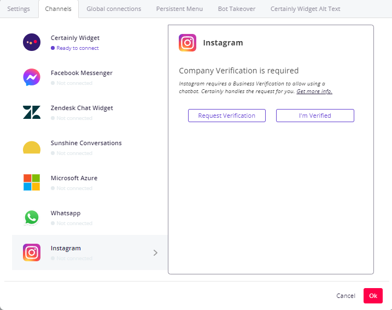Select the Certainly Widget channel name
This screenshot has height=310, width=392.
[75, 38]
